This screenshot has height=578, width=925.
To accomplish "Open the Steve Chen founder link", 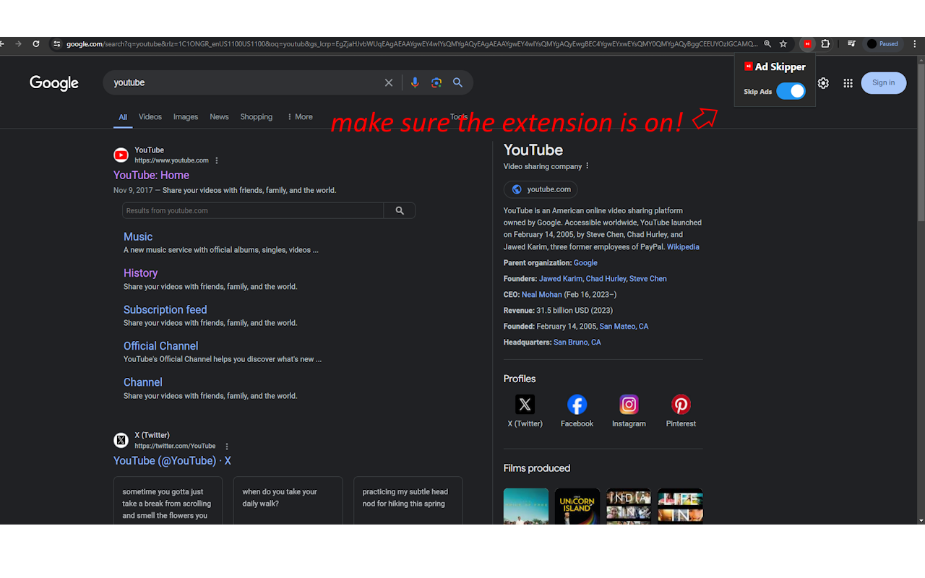I will [648, 279].
